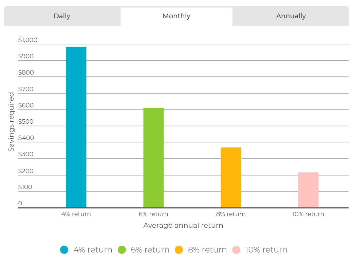Click the '10% return' legend label
353x264 pixels.
(266, 250)
